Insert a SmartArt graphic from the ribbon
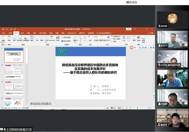The height and width of the screenshot is (132, 189). (x=52, y=38)
